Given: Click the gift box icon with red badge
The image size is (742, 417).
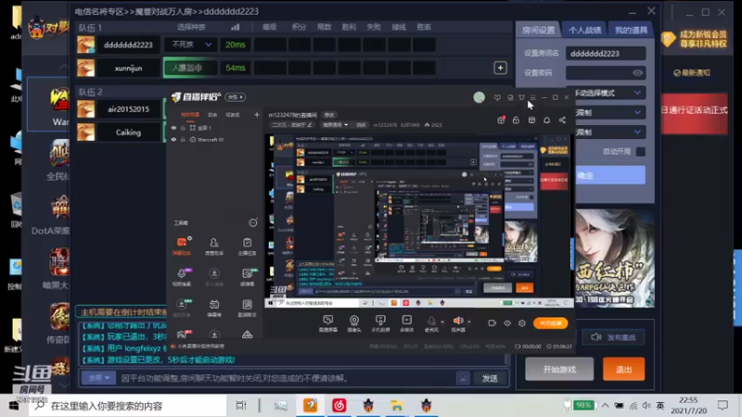Looking at the screenshot, I should [x=501, y=120].
